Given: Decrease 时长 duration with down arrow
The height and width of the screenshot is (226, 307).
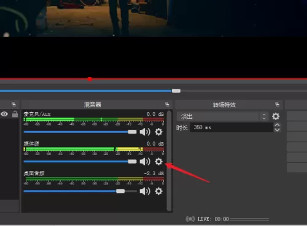Looking at the screenshot, I should 277,130.
